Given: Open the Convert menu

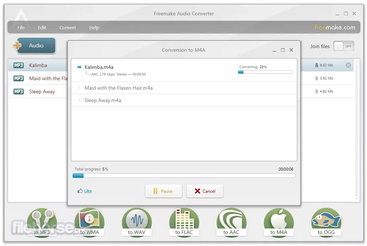Looking at the screenshot, I should [68, 28].
